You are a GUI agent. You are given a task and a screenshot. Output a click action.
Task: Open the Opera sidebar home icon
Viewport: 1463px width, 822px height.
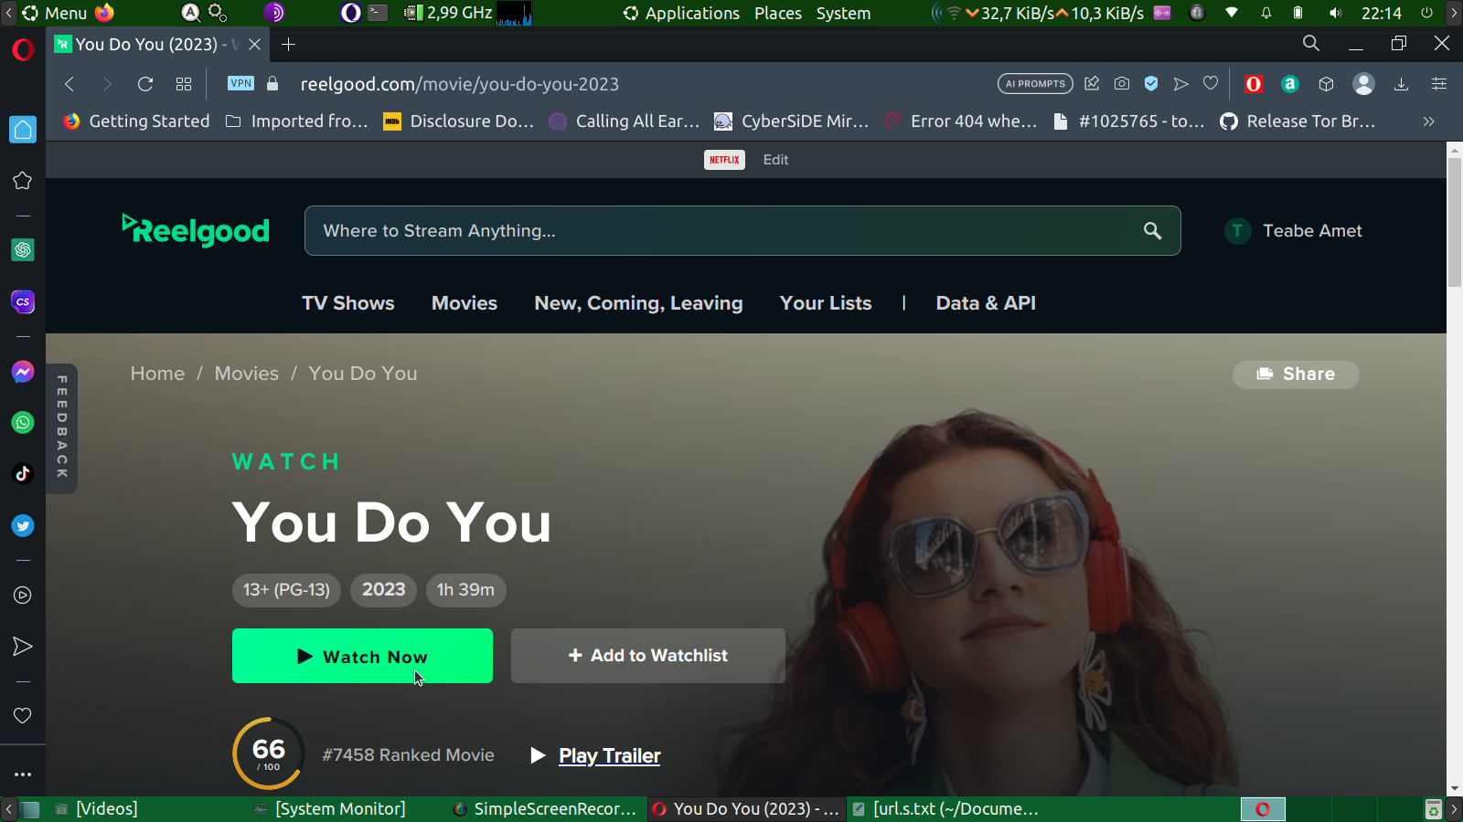point(23,130)
